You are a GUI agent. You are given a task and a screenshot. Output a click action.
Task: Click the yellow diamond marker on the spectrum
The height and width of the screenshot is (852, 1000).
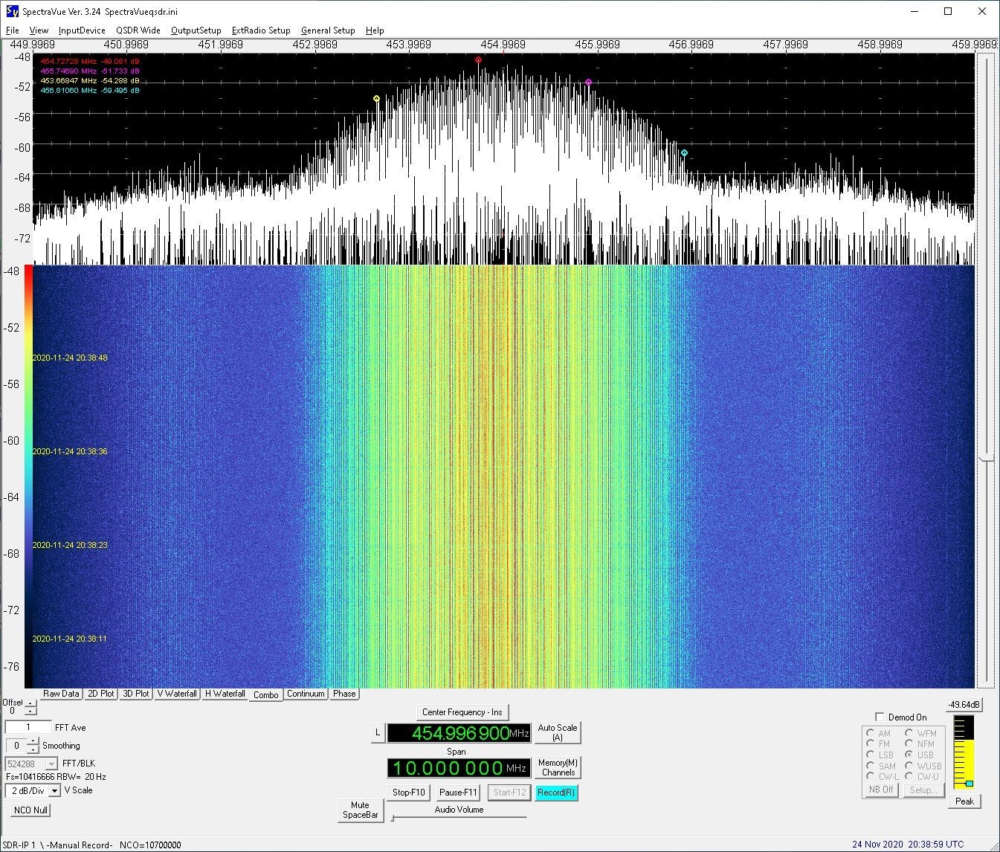pyautogui.click(x=376, y=99)
